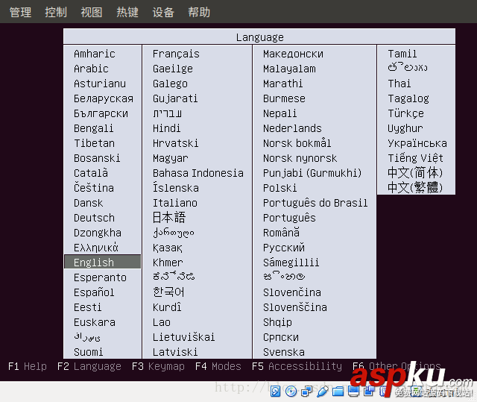Click F4 Modes option
Viewport: 477px width, 402px height.
point(218,366)
